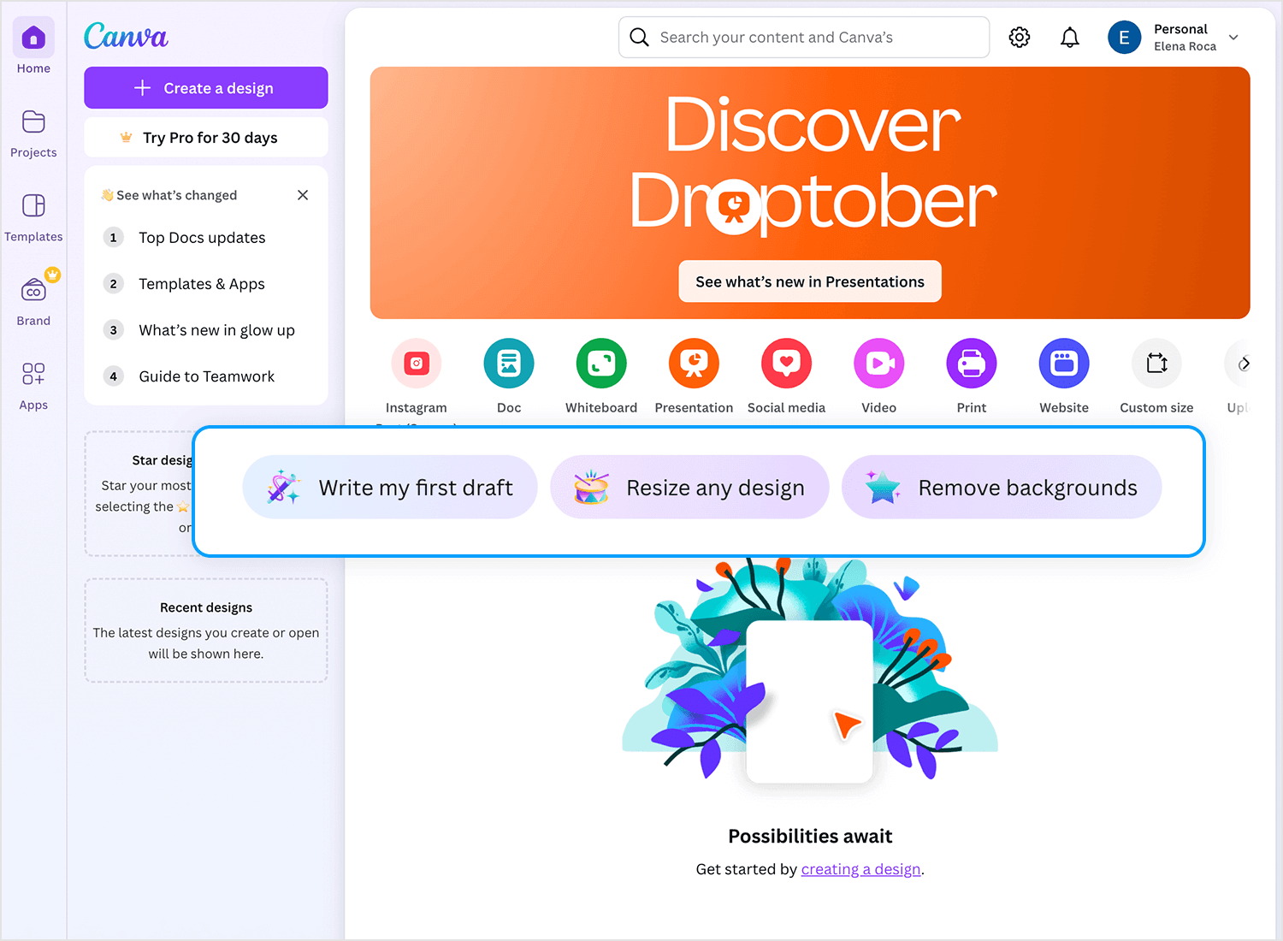Select the Whiteboard design type icon

click(601, 364)
